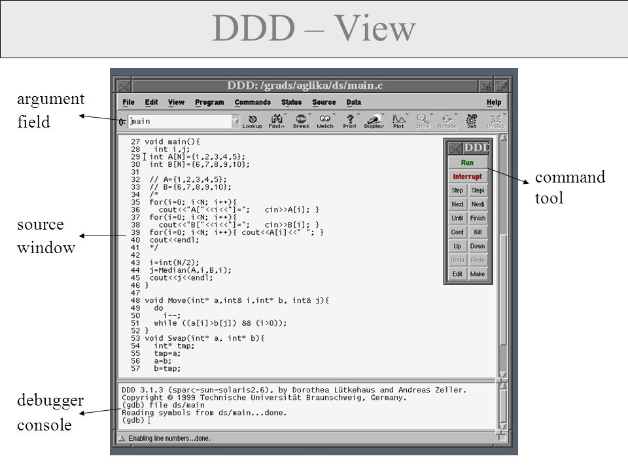Open the Commands menu

pos(253,102)
